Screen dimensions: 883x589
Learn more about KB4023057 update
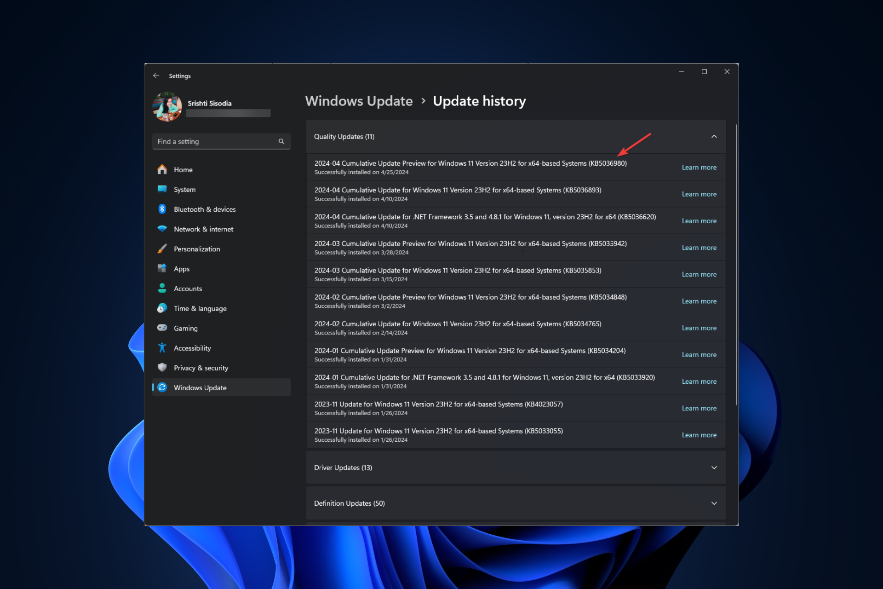(x=699, y=408)
